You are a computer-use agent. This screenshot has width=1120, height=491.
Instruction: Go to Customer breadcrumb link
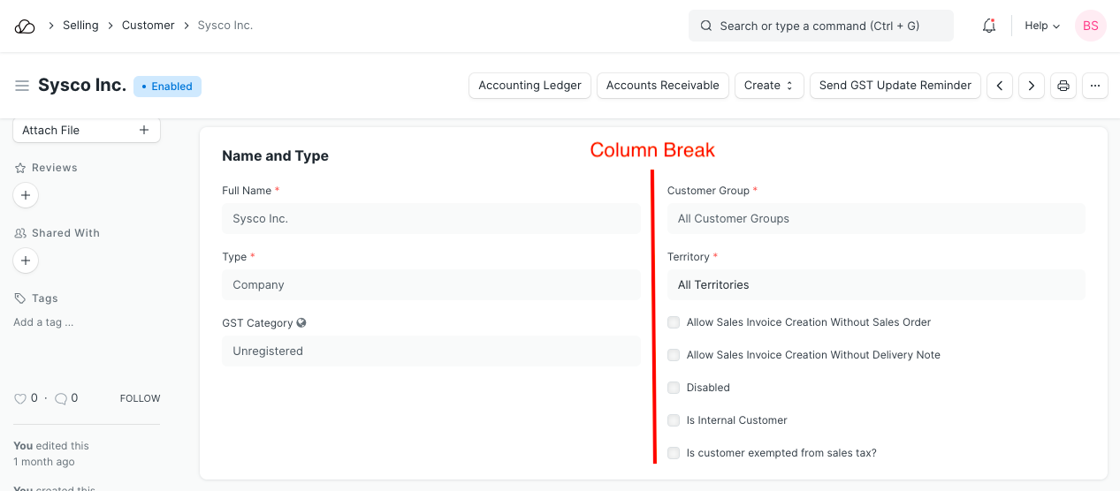coord(148,26)
